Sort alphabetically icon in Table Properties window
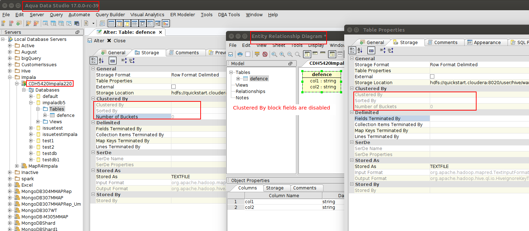This screenshot has height=231, width=529. click(360, 50)
